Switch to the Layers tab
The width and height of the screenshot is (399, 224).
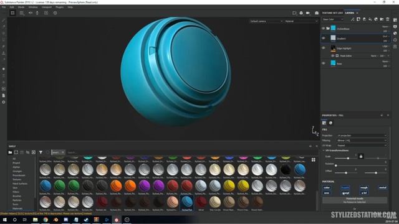click(x=349, y=13)
